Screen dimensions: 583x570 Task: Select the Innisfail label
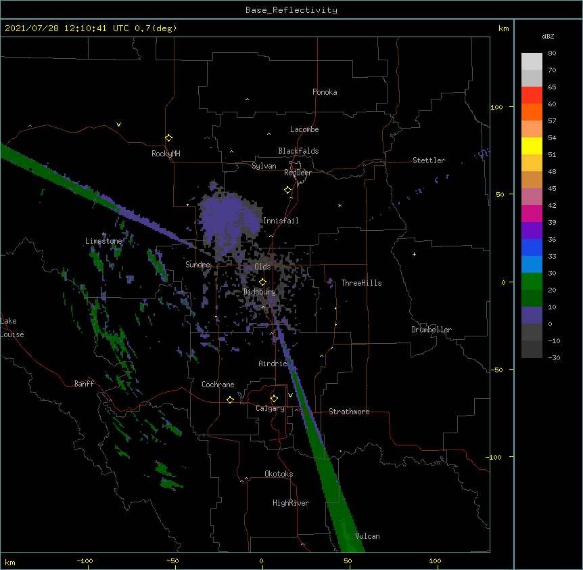pyautogui.click(x=281, y=221)
